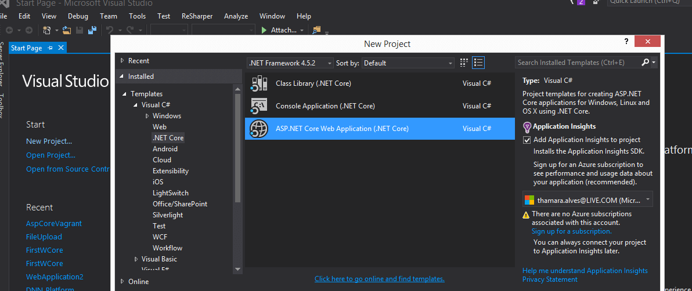Click the toolbar overflow options arrow
The width and height of the screenshot is (692, 291).
(327, 32)
